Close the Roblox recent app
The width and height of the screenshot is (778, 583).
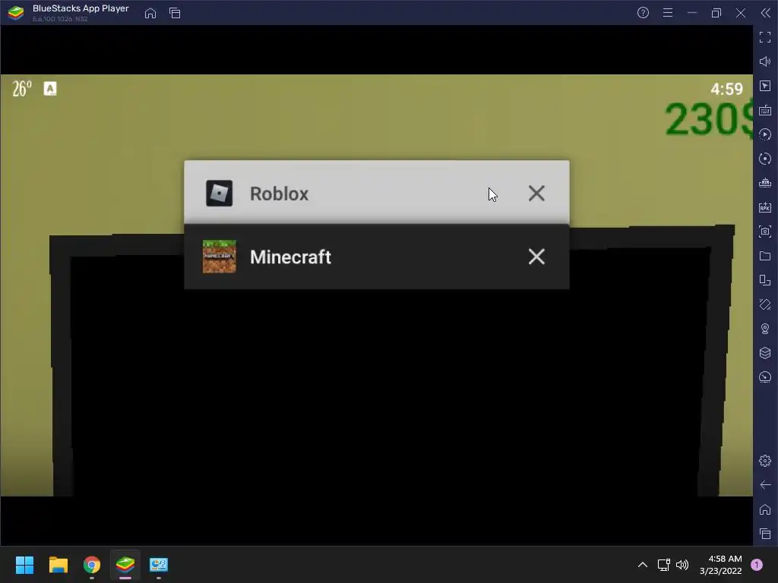click(536, 194)
